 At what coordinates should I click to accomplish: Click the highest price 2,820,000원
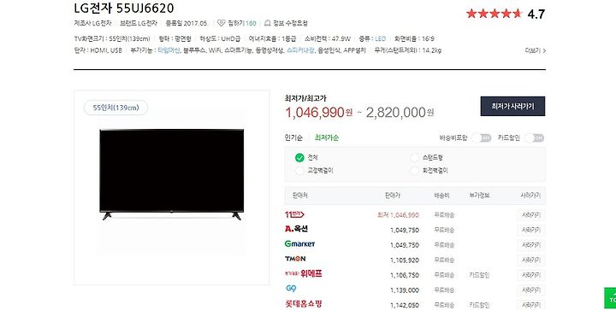pos(400,113)
